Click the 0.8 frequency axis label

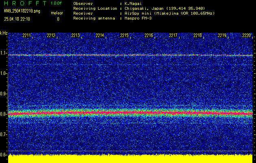tap(3, 114)
